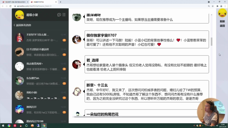
Task: Open chat with 擦肩而过75196
Action: 40,121
